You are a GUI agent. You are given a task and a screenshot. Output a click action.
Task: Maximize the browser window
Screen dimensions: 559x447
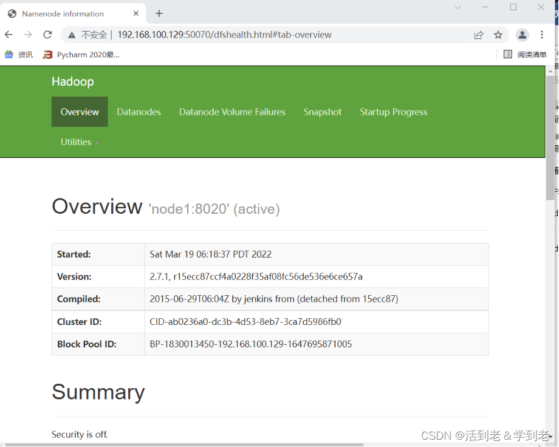pos(513,7)
